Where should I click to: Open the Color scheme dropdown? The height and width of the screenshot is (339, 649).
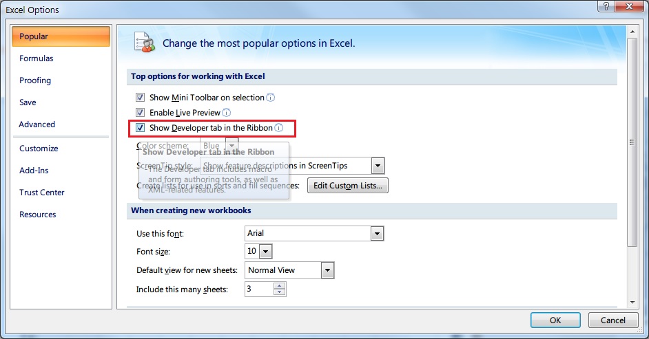(x=231, y=145)
